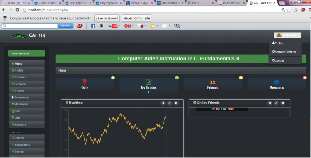Click the Ask toolbar search field
Screen dimensions: 311x158
[30, 26]
